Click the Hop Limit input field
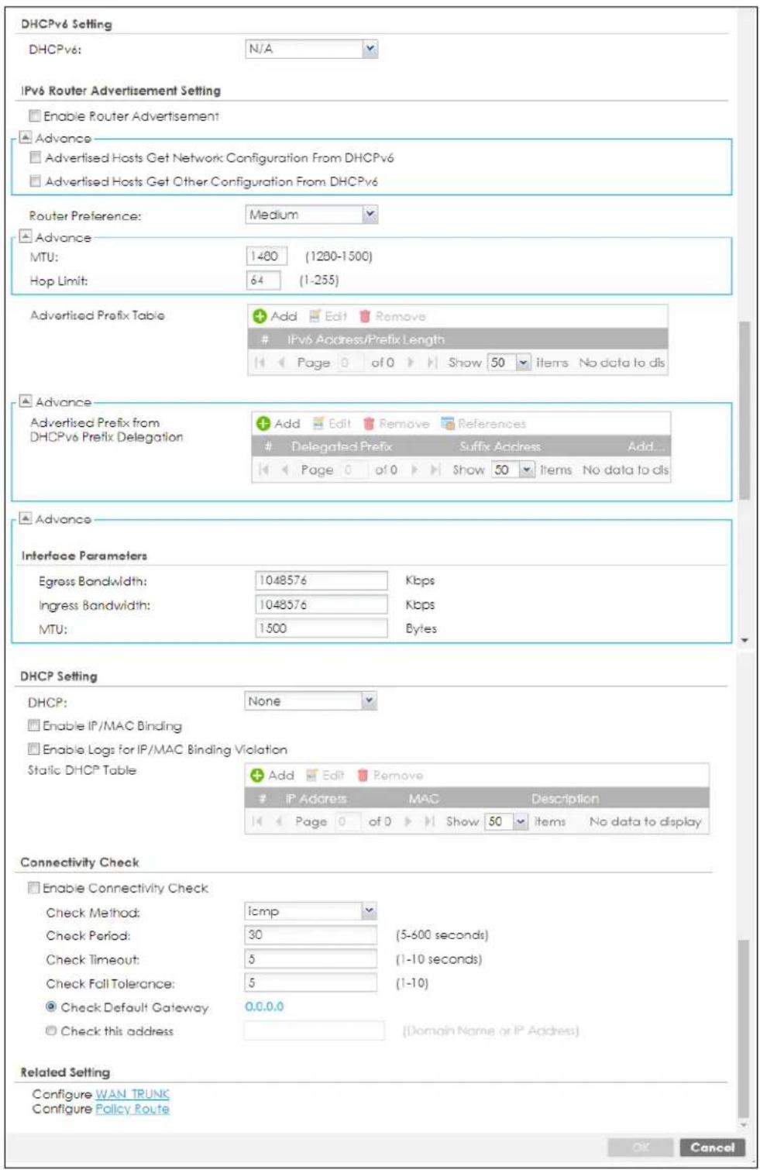The height and width of the screenshot is (1170, 760). click(263, 280)
